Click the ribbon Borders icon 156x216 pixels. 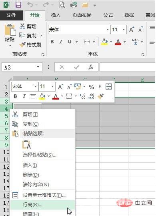click(x=87, y=42)
